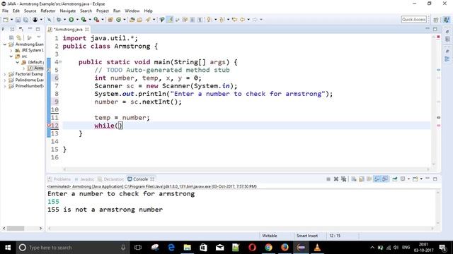Click the Back navigation yellow arrow

click(242, 20)
